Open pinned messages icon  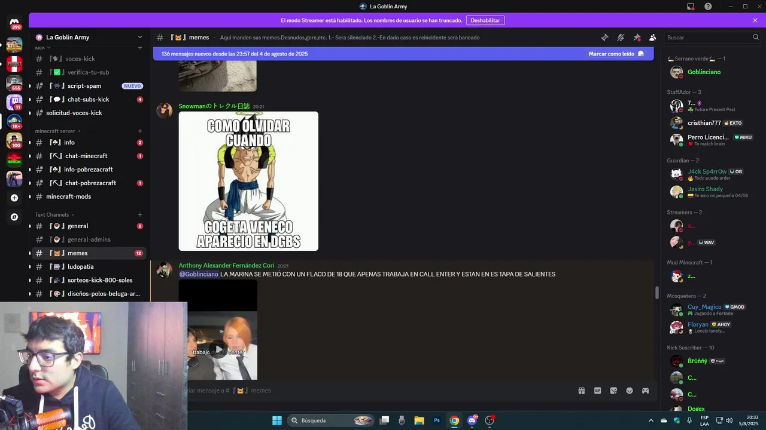pos(637,37)
